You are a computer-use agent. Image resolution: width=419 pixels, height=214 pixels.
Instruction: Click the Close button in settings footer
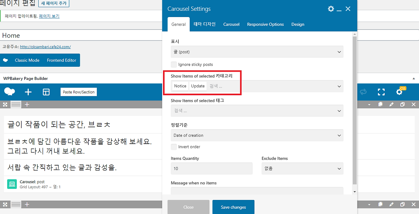pyautogui.click(x=189, y=207)
